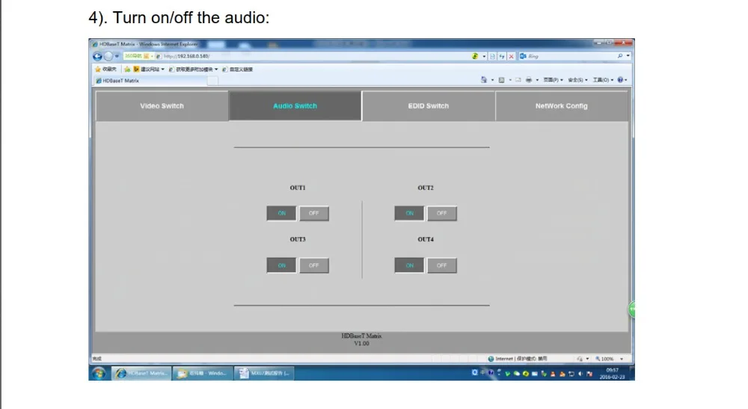Open the Safety (S) menu
The width and height of the screenshot is (748, 409).
[x=577, y=80]
